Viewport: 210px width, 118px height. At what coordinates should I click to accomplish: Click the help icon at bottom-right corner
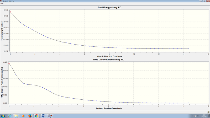pos(208,112)
